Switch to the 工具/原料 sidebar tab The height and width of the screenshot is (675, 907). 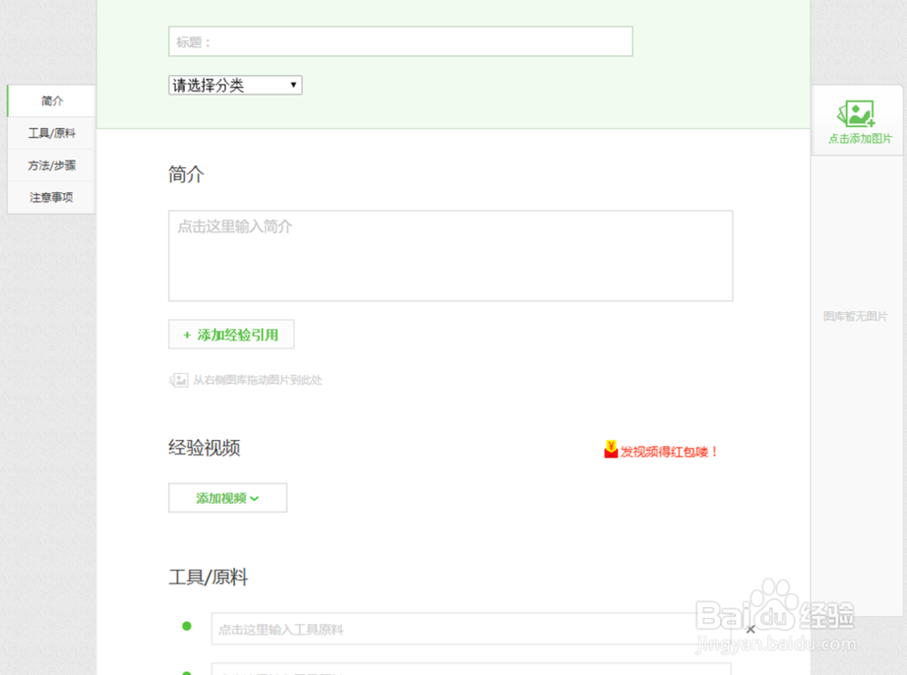(51, 132)
